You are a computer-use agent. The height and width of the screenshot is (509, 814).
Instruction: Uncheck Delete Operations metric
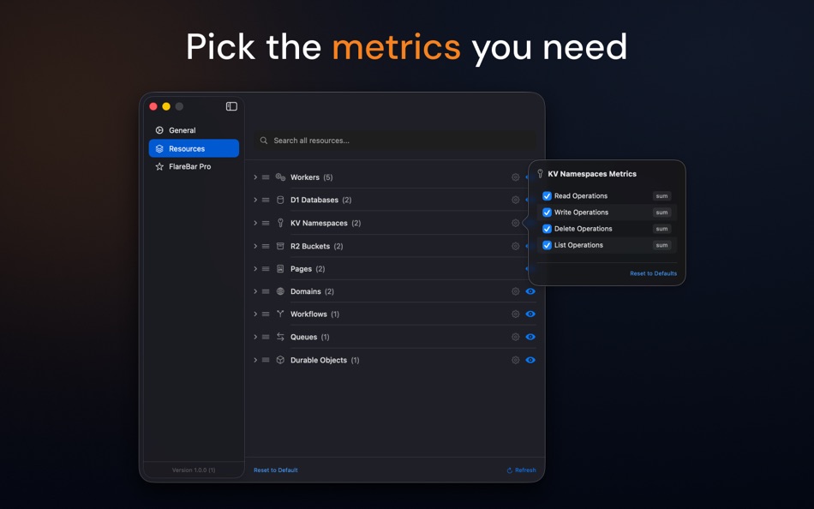[x=547, y=229]
